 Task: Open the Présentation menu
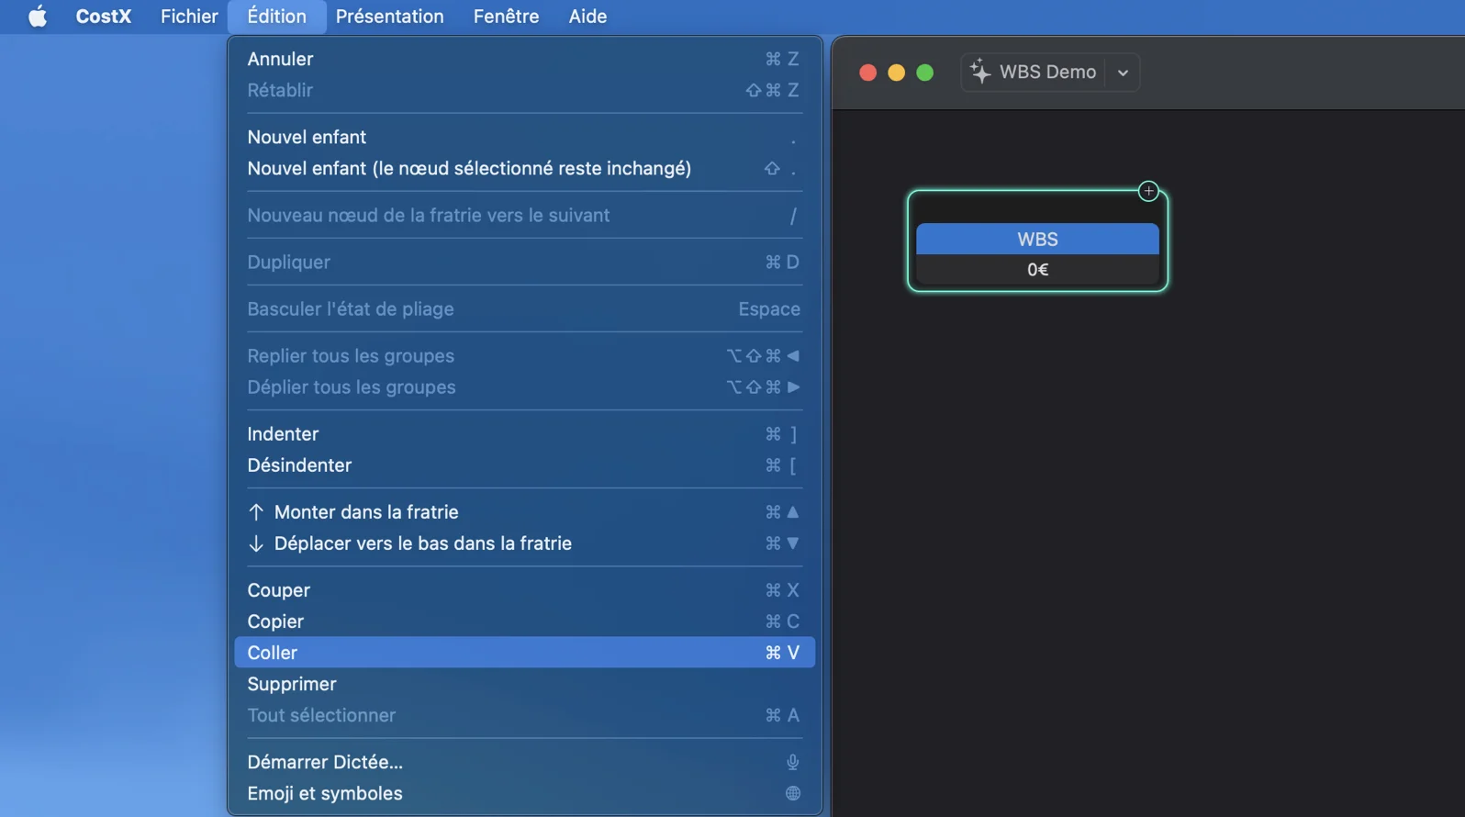[x=389, y=17]
